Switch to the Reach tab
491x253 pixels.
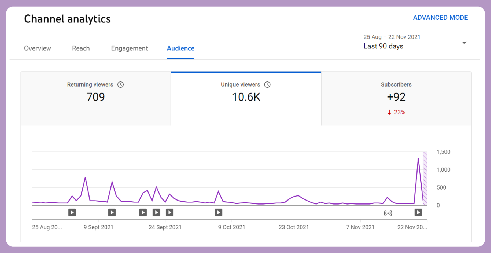81,48
